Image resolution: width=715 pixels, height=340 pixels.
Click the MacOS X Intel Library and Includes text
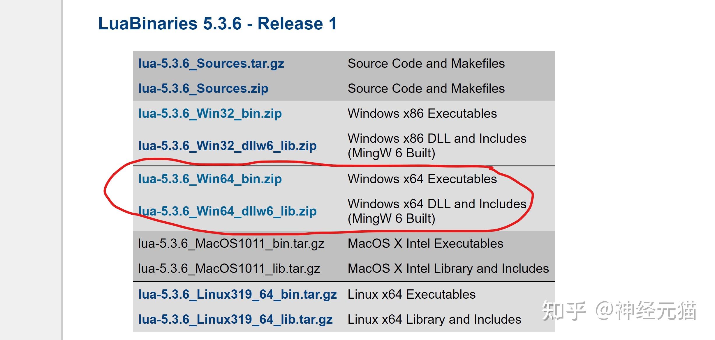(x=448, y=268)
